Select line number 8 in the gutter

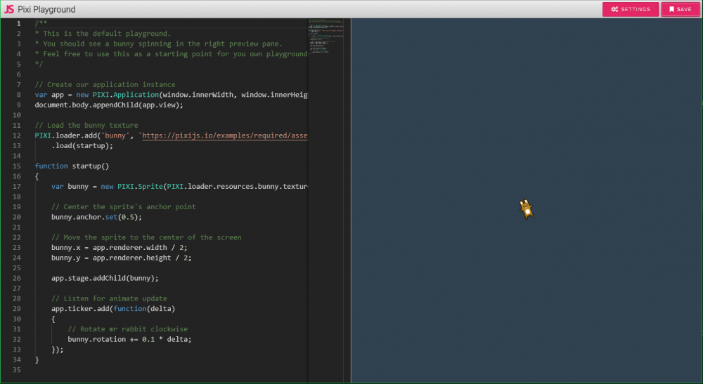tap(18, 95)
